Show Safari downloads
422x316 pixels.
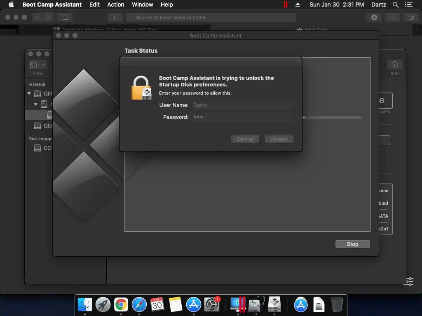pyautogui.click(x=374, y=17)
